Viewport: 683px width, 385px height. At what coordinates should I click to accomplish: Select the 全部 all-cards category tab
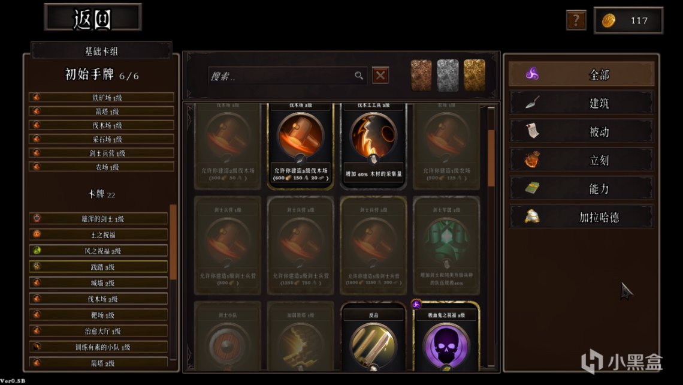click(582, 74)
